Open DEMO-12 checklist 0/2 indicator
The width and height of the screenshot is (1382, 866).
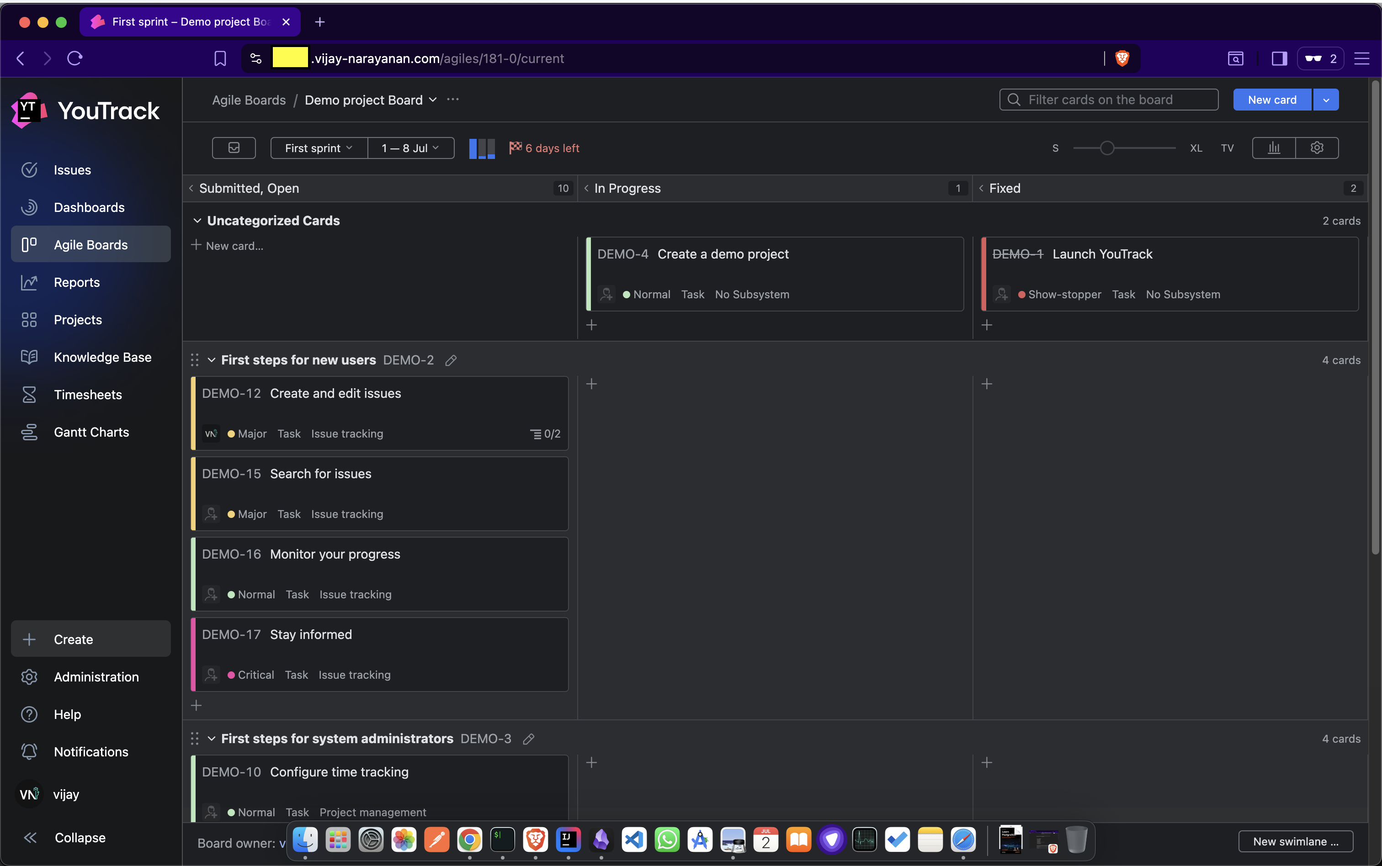pyautogui.click(x=545, y=433)
